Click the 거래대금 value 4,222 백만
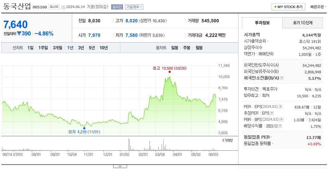The width and height of the screenshot is (328, 169). pos(216,35)
